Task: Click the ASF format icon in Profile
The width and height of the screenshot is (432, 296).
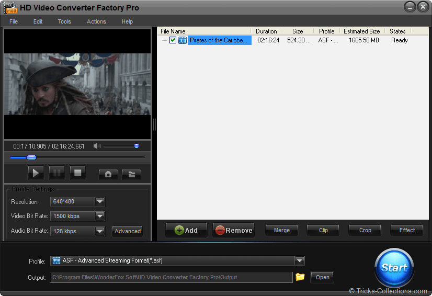Action: point(56,260)
